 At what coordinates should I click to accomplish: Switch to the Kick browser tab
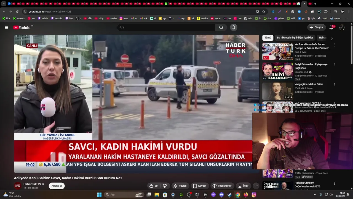point(166,4)
